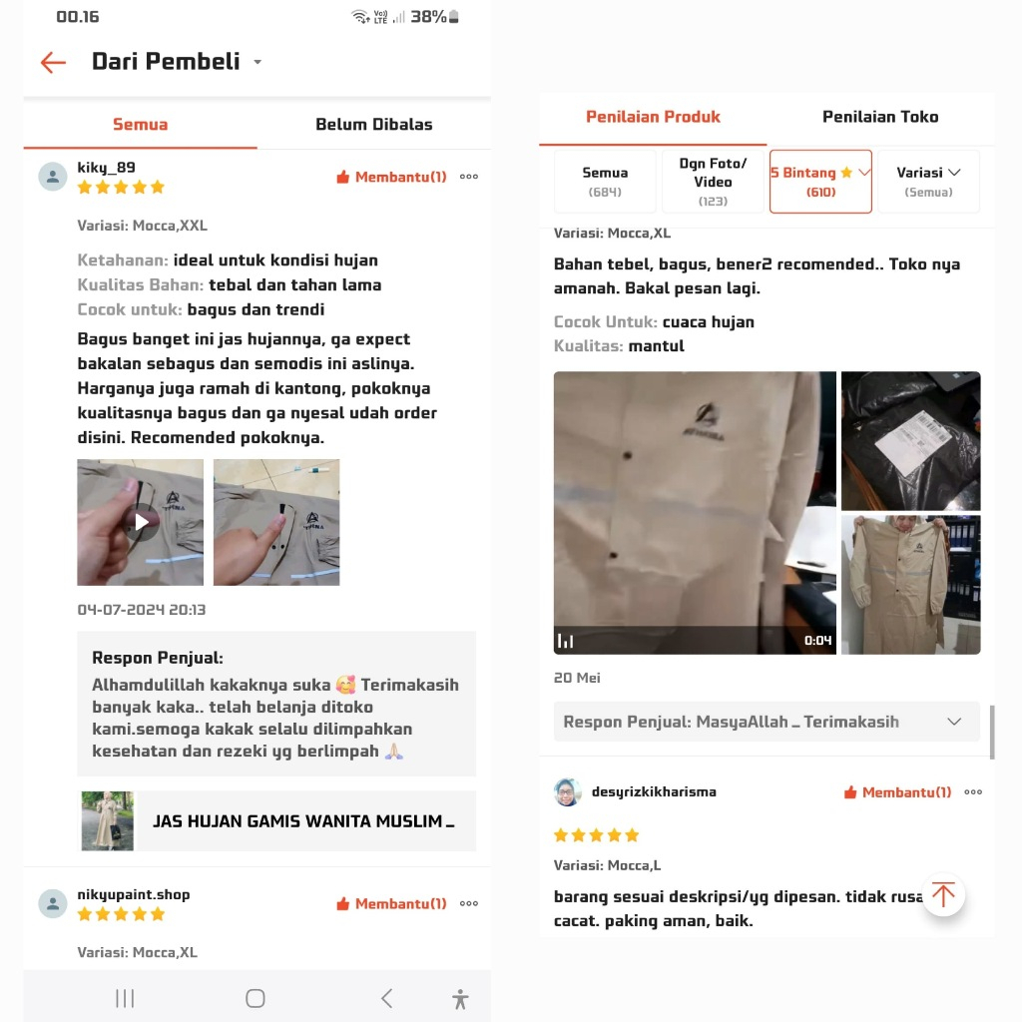Switch to Penilaian Toko tab
Image resolution: width=1022 pixels, height=1022 pixels.
tap(880, 117)
